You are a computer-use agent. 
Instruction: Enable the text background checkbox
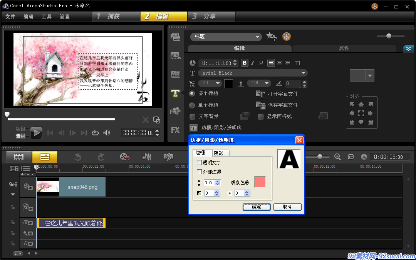(x=192, y=117)
